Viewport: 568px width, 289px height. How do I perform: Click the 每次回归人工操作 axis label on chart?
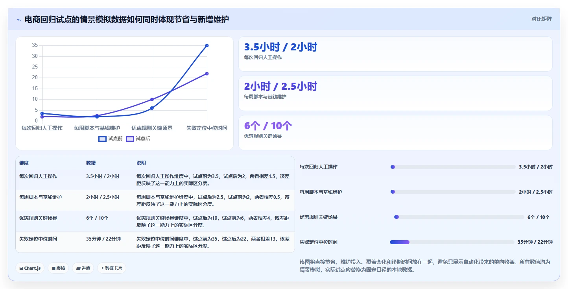coord(42,128)
